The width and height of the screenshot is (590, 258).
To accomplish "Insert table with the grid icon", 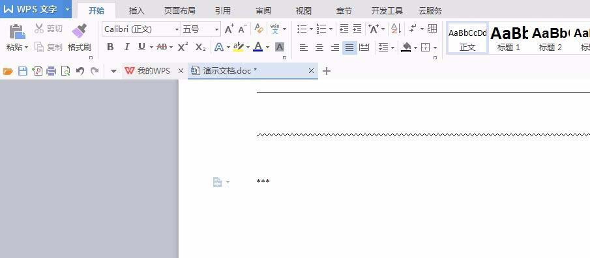I will pos(432,29).
